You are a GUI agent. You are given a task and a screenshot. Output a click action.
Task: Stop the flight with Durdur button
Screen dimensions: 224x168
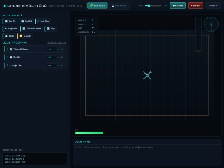pos(196,5)
